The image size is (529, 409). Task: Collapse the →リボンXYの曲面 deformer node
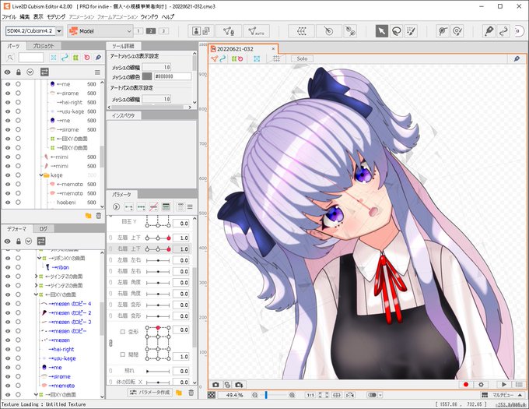(39, 258)
